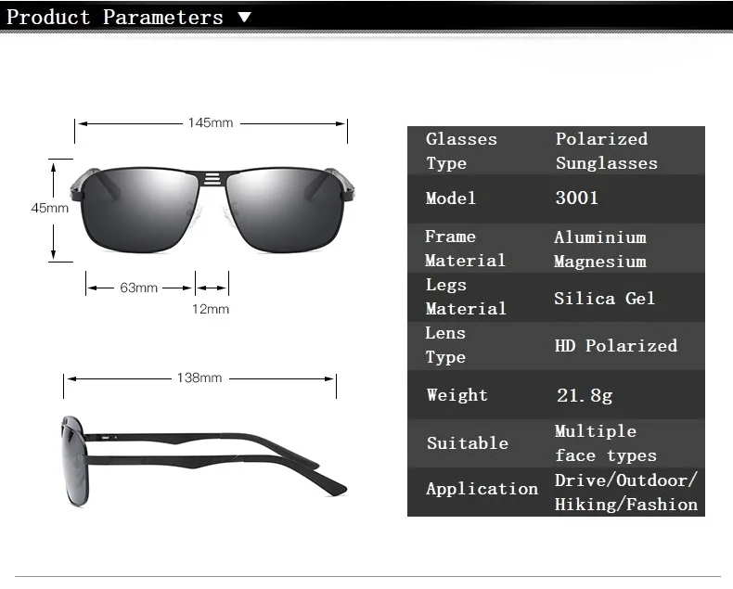Click the Product Parameters heading

coord(115,18)
